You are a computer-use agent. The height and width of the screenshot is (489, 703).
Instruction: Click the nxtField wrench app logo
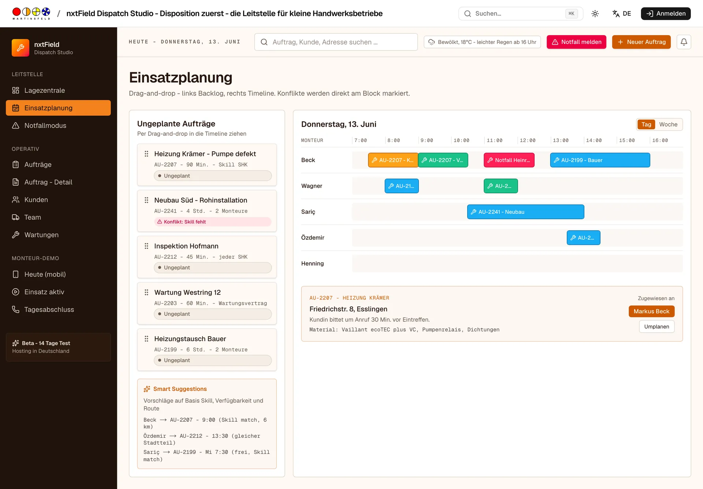click(21, 48)
